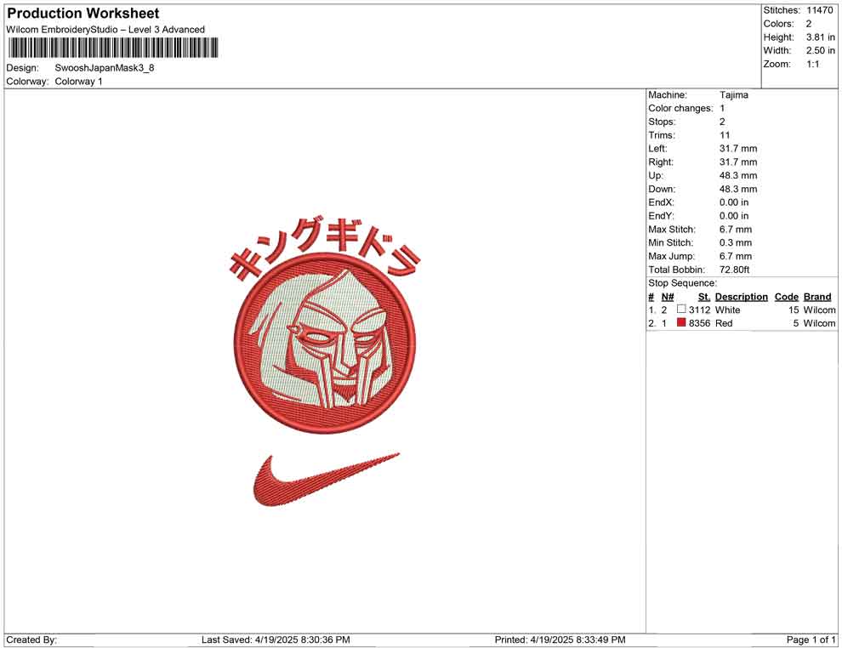Click the St. column header
842x648 pixels.
click(x=704, y=297)
